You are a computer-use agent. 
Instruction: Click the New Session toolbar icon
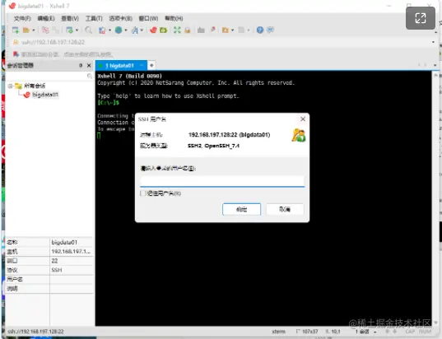click(x=16, y=30)
